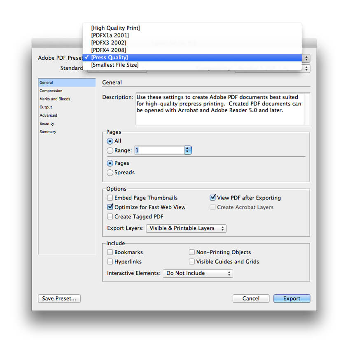This screenshot has width=350, height=347.
Task: Choose the Pages export radio button
Action: 110,163
